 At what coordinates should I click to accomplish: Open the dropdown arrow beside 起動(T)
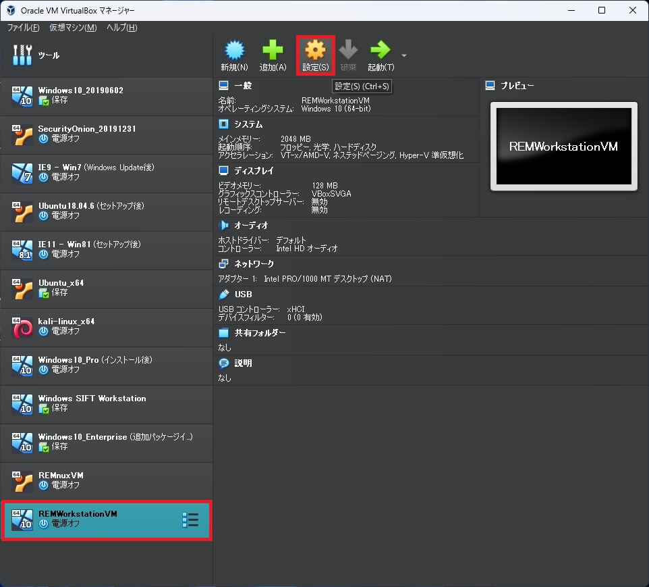pyautogui.click(x=404, y=55)
